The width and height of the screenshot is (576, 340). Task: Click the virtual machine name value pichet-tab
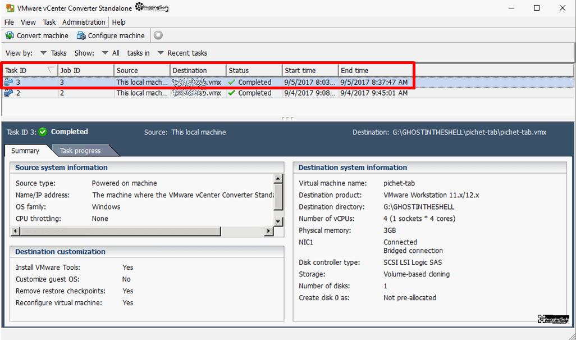pyautogui.click(x=399, y=183)
